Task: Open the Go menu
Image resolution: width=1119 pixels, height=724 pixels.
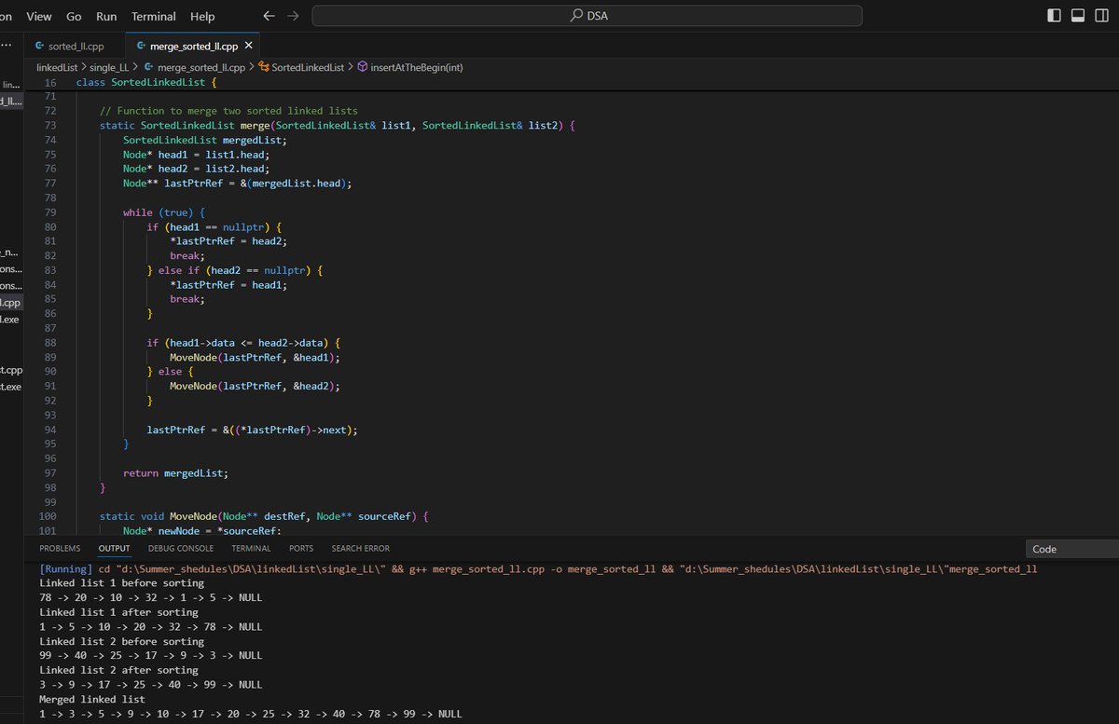Action: (75, 17)
